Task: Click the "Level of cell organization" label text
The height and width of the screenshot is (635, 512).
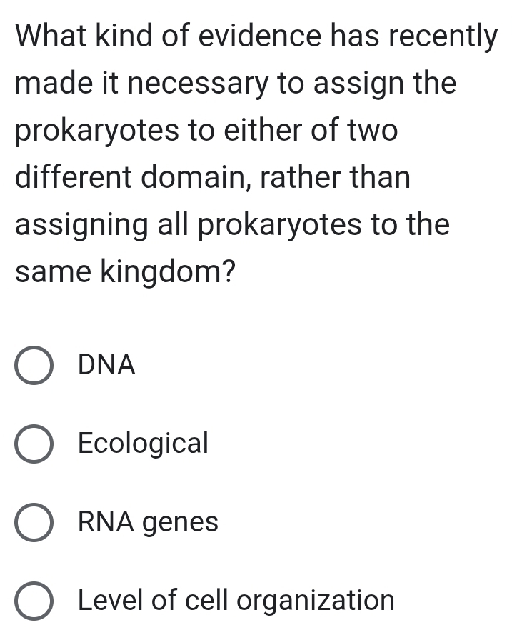Action: coord(236,600)
